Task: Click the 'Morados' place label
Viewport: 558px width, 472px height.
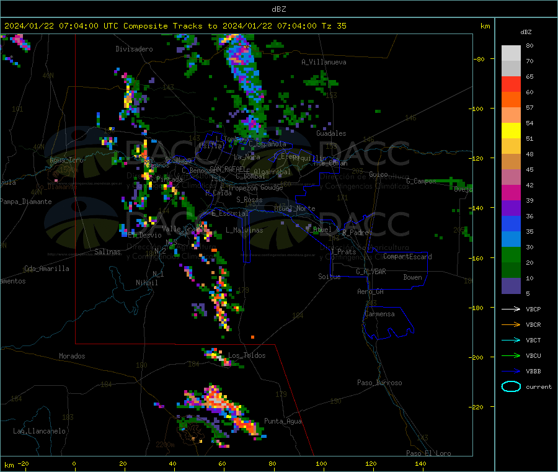Action: [72, 356]
